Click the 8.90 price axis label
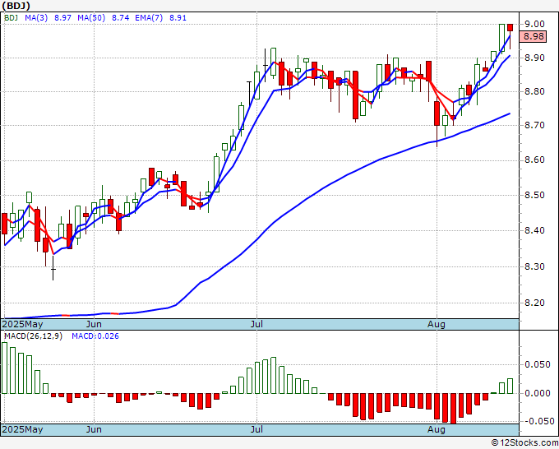Image resolution: width=559 pixels, height=449 pixels. [x=534, y=58]
